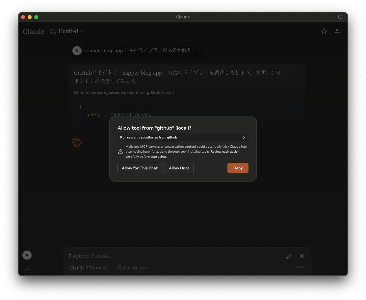This screenshot has height=300, width=366.
Task: Open the user avatar in the bottom left
Action: coord(27,255)
